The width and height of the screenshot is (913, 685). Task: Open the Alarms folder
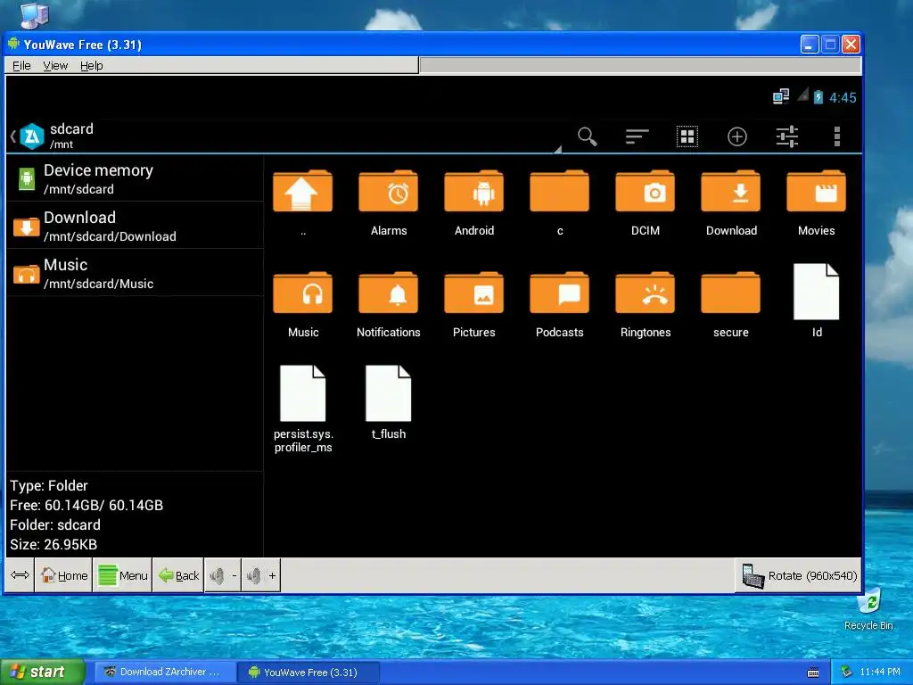(389, 202)
